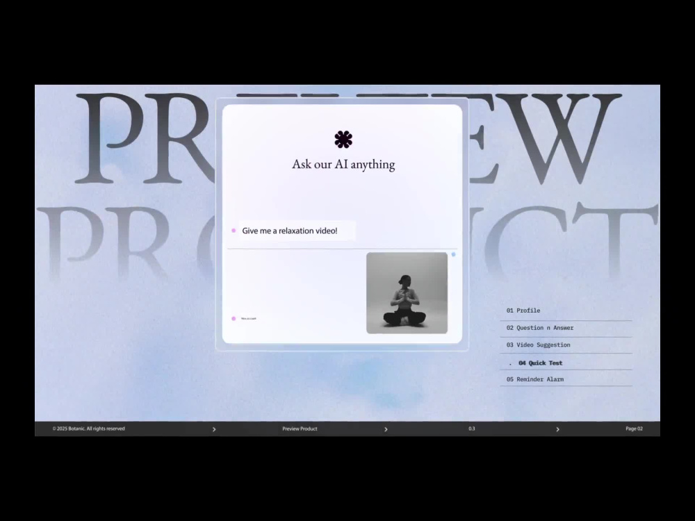Select the 'Give me a relaxation video!' message
695x521 pixels.
tap(297, 231)
